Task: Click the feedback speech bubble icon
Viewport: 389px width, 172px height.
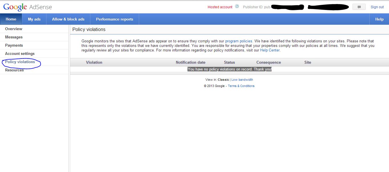Action: 359,7
